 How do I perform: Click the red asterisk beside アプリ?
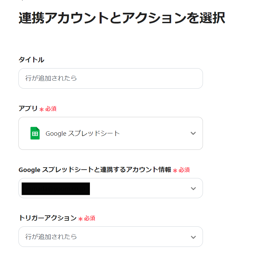click(42, 109)
